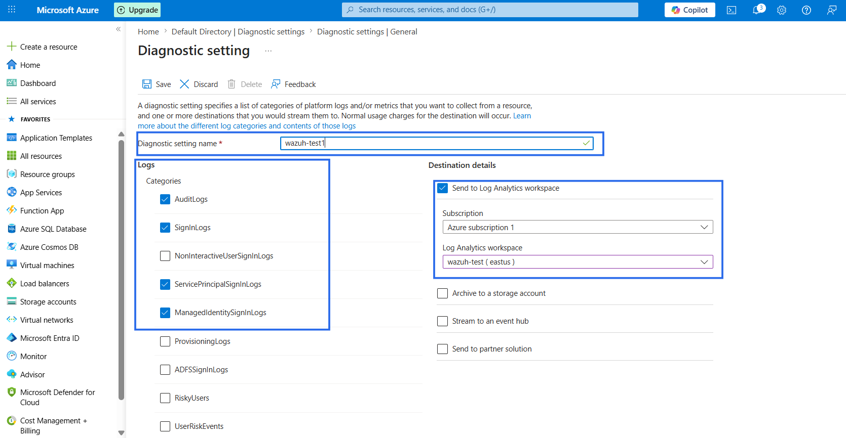This screenshot has height=438, width=846.
Task: Uncheck the AuditLogs category
Action: coord(165,199)
